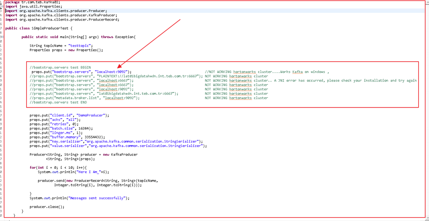Click the producer.close() statement
The height and width of the screenshot is (221, 429).
click(x=47, y=207)
